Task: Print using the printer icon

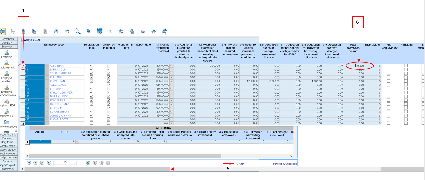Action: pyautogui.click(x=143, y=31)
